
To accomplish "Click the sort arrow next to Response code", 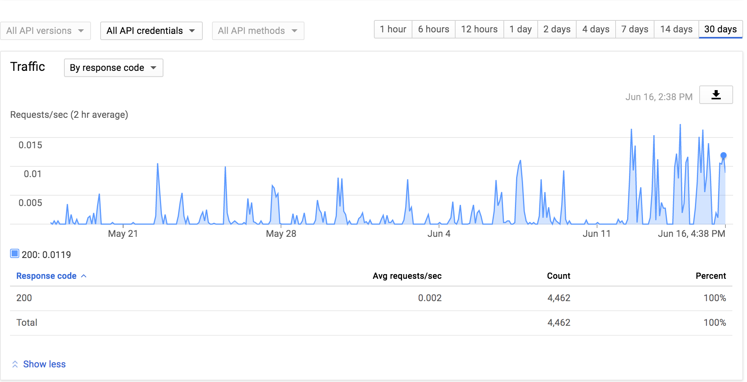I will point(84,276).
